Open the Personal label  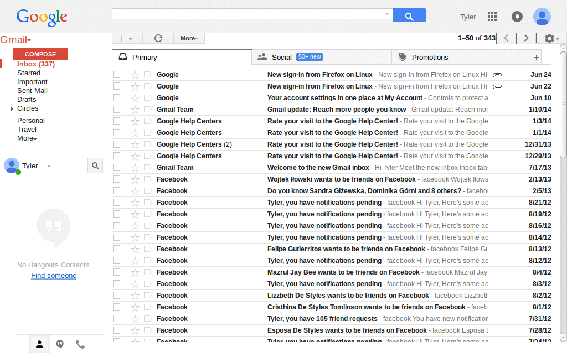coord(31,120)
